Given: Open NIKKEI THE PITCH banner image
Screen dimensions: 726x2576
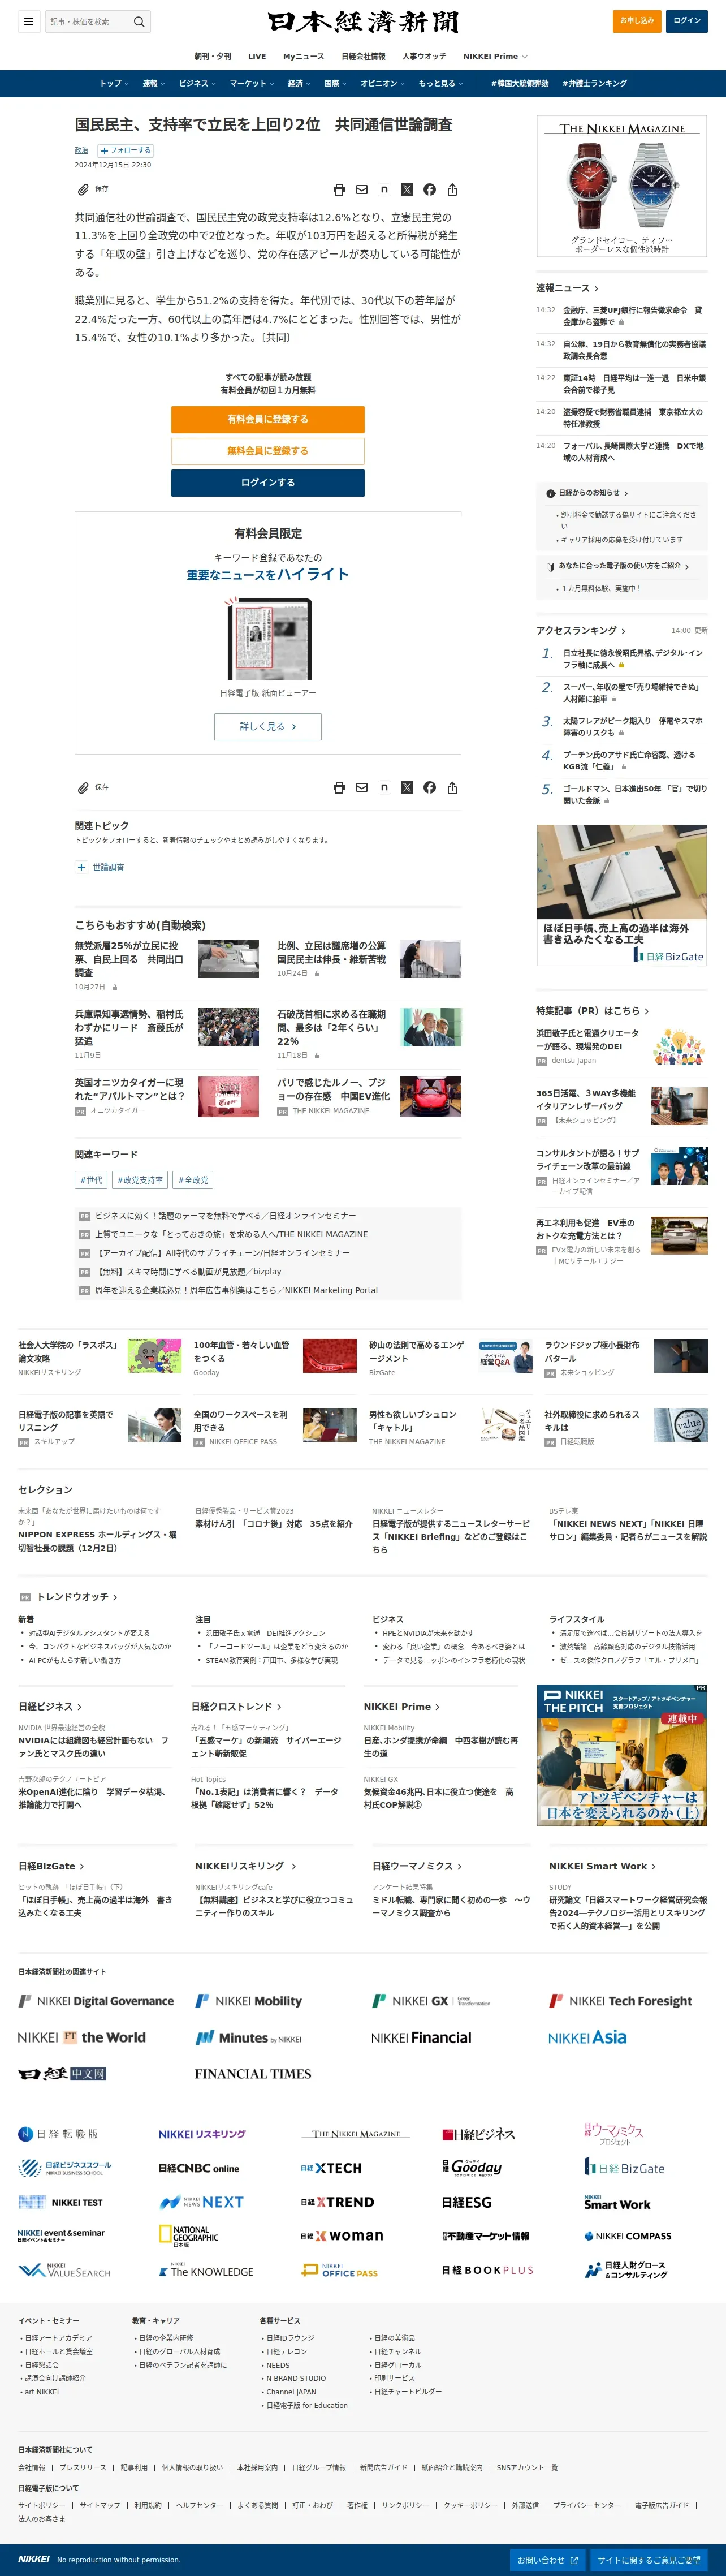Looking at the screenshot, I should [622, 1755].
